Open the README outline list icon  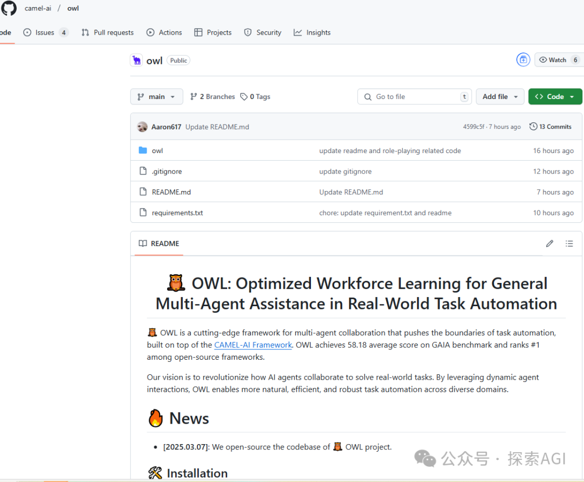[569, 243]
